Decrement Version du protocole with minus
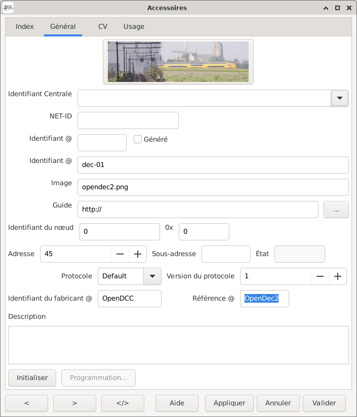This screenshot has width=357, height=417. tap(320, 276)
